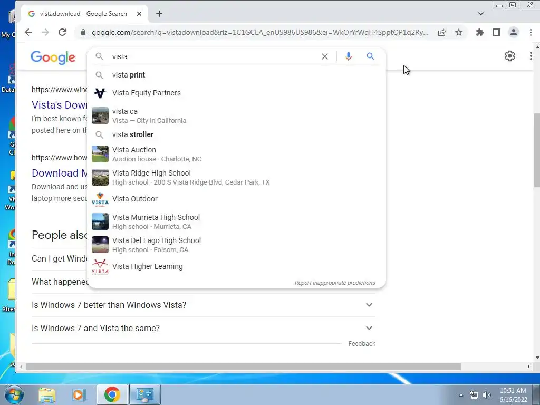Image resolution: width=540 pixels, height=405 pixels.
Task: Open the tab search dropdown arrow
Action: [481, 14]
